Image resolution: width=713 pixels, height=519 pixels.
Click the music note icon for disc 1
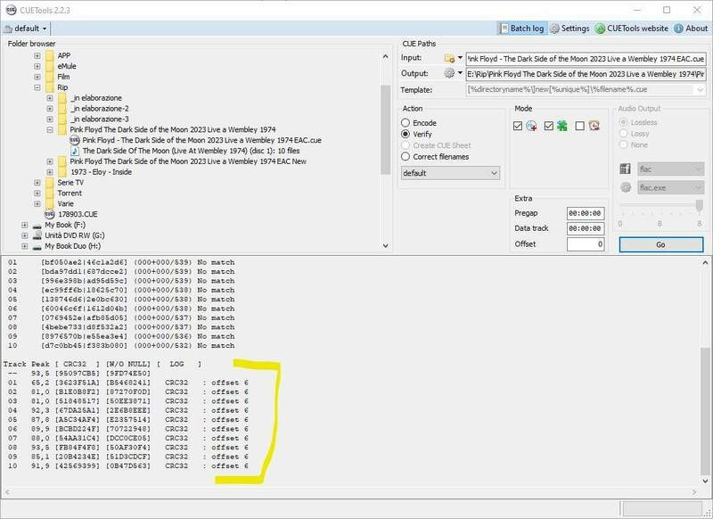pos(74,151)
